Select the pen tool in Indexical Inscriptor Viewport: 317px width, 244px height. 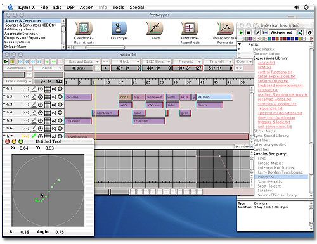tap(257, 32)
